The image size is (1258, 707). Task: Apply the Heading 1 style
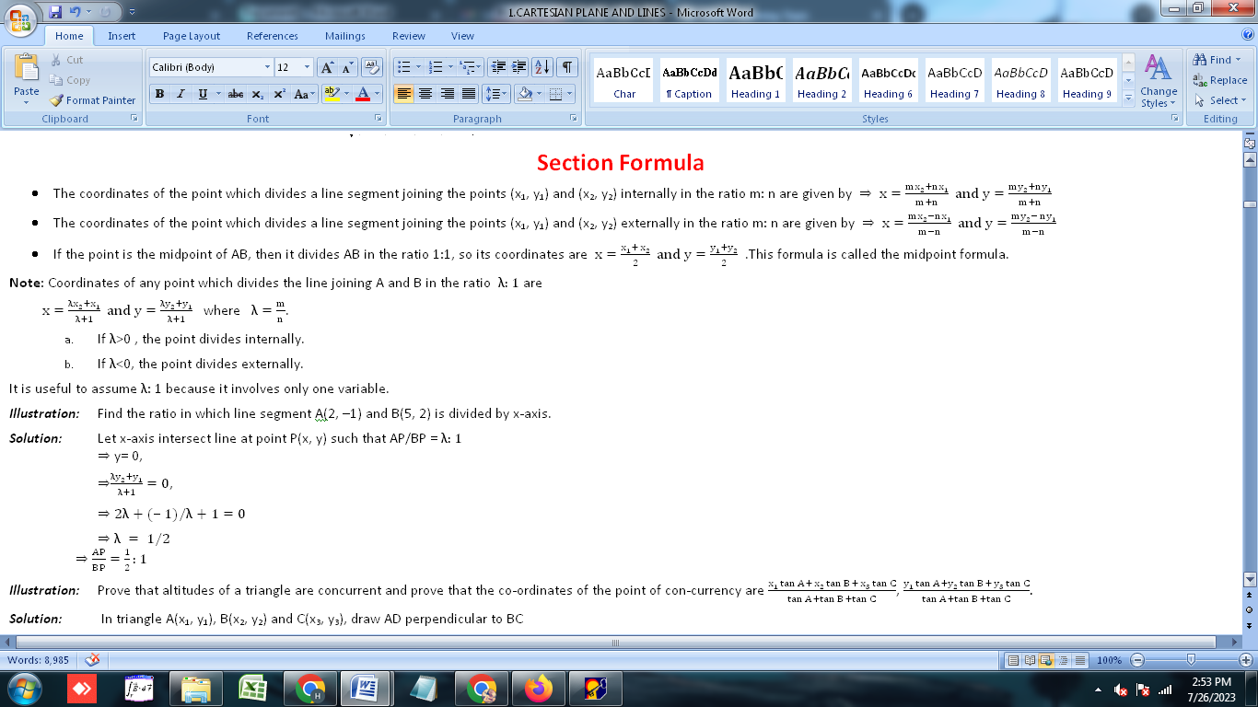(755, 81)
